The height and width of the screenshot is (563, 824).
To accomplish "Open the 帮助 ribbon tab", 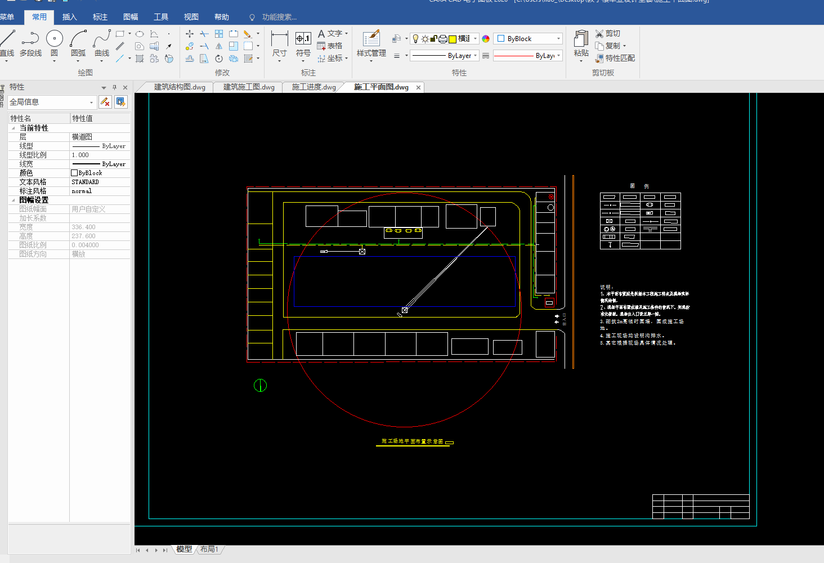I will point(222,17).
